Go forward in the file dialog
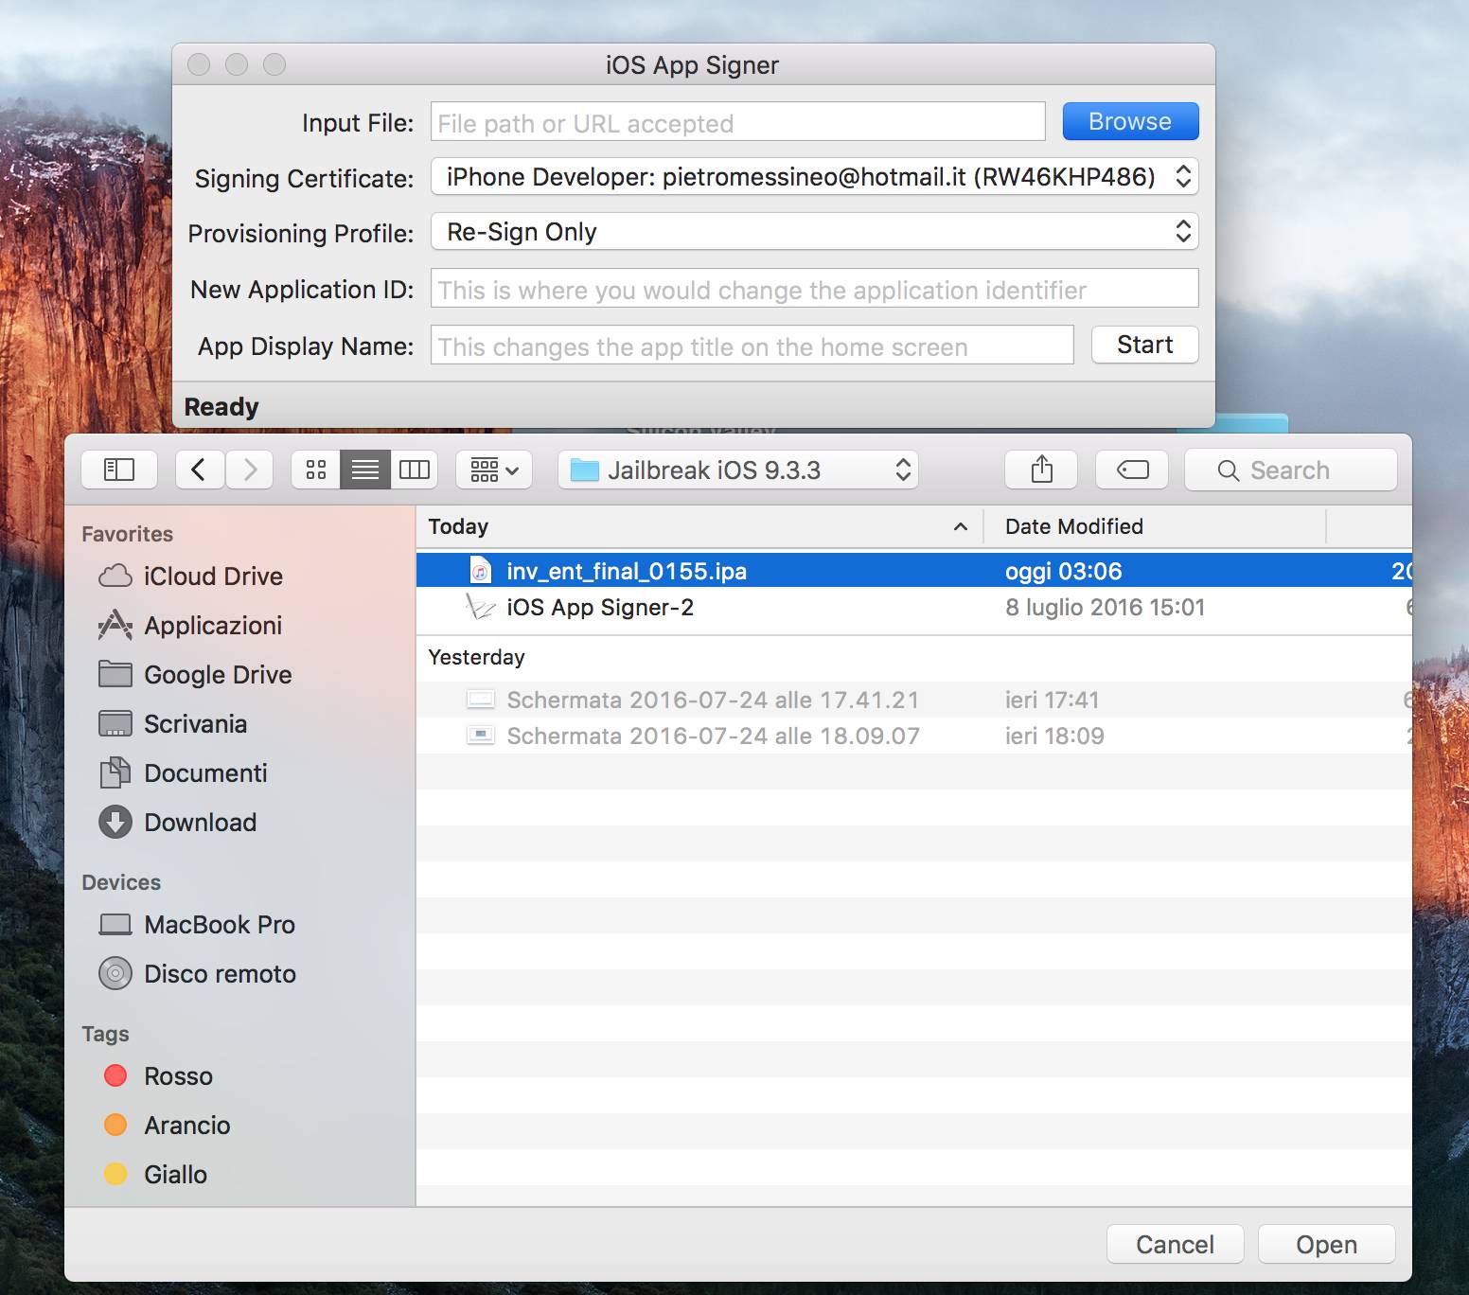This screenshot has height=1295, width=1469. pos(250,470)
